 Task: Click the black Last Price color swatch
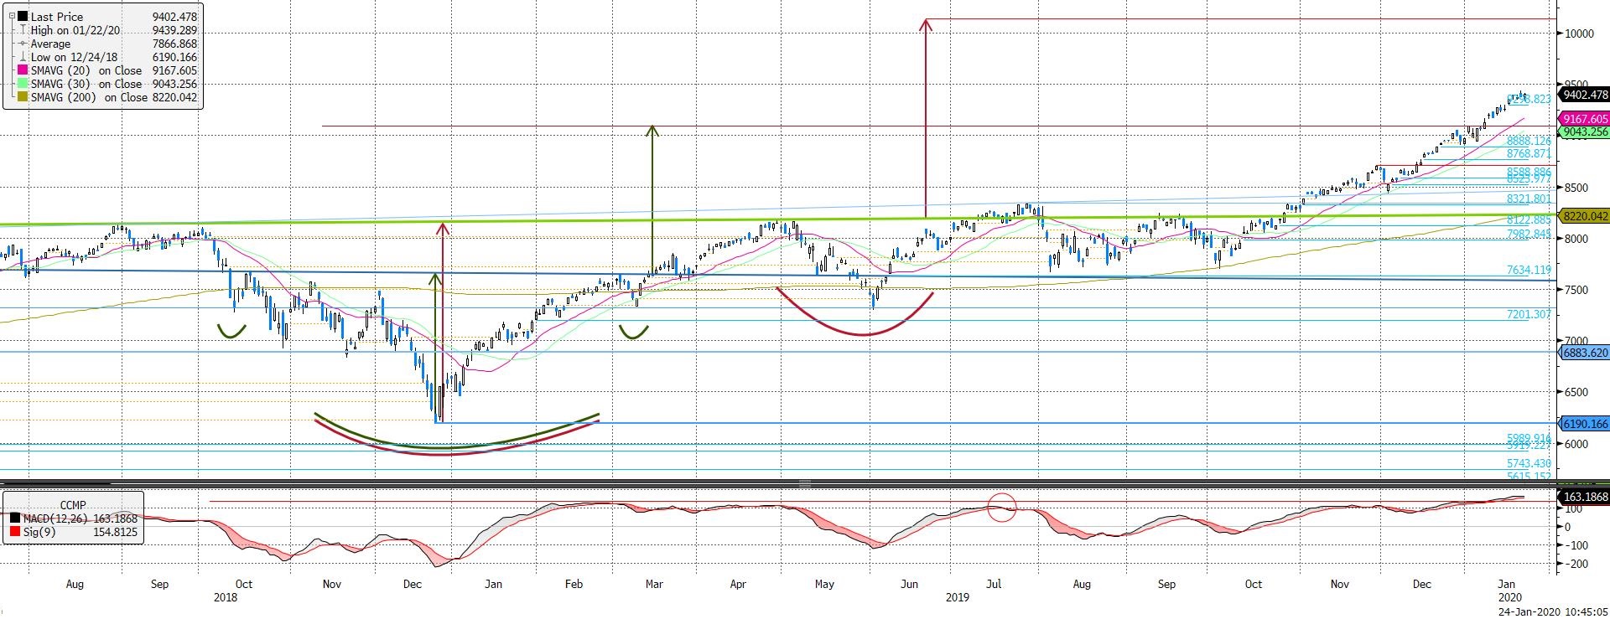point(22,17)
